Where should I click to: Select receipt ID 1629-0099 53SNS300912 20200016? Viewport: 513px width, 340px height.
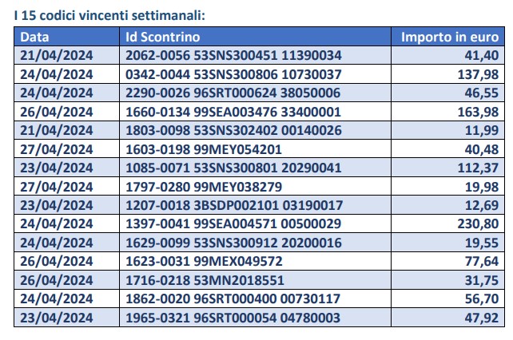pyautogui.click(x=233, y=243)
